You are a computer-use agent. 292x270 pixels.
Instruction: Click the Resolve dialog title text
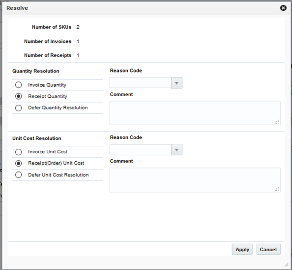pyautogui.click(x=17, y=8)
